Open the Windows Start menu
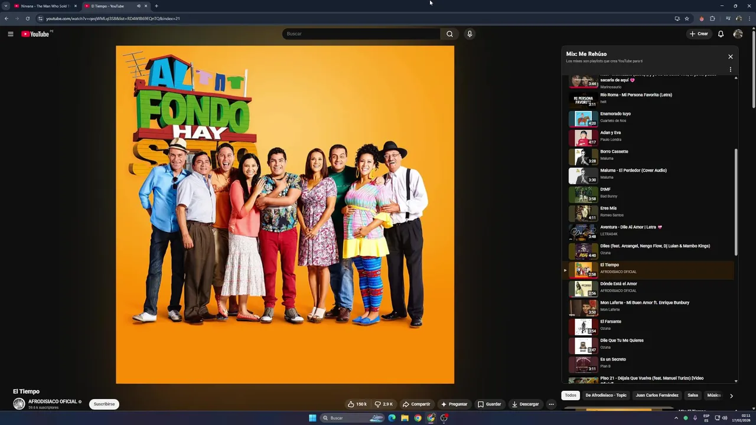Viewport: 756px width, 425px height. (x=312, y=418)
